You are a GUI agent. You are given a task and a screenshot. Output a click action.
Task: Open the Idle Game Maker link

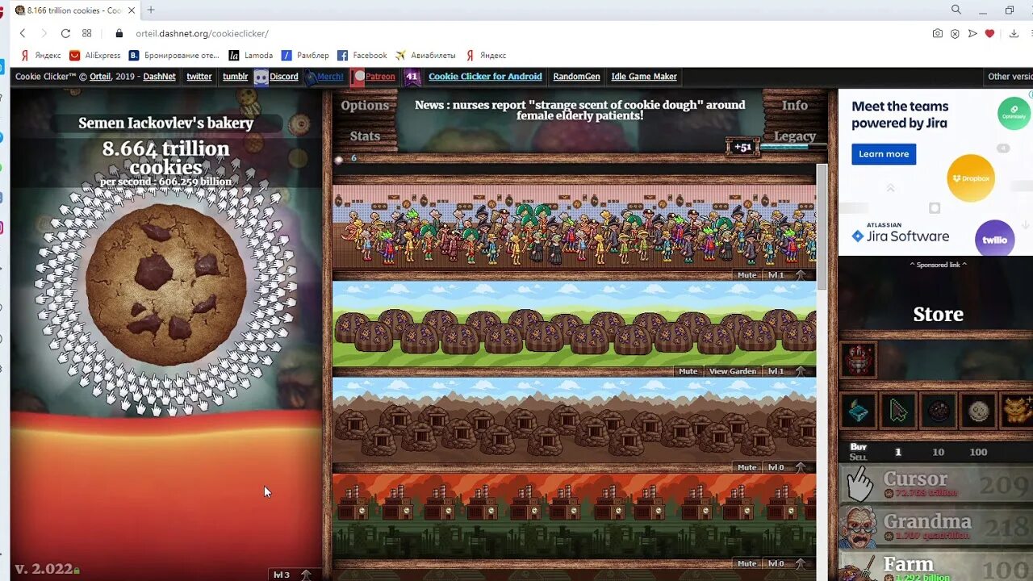pyautogui.click(x=644, y=77)
